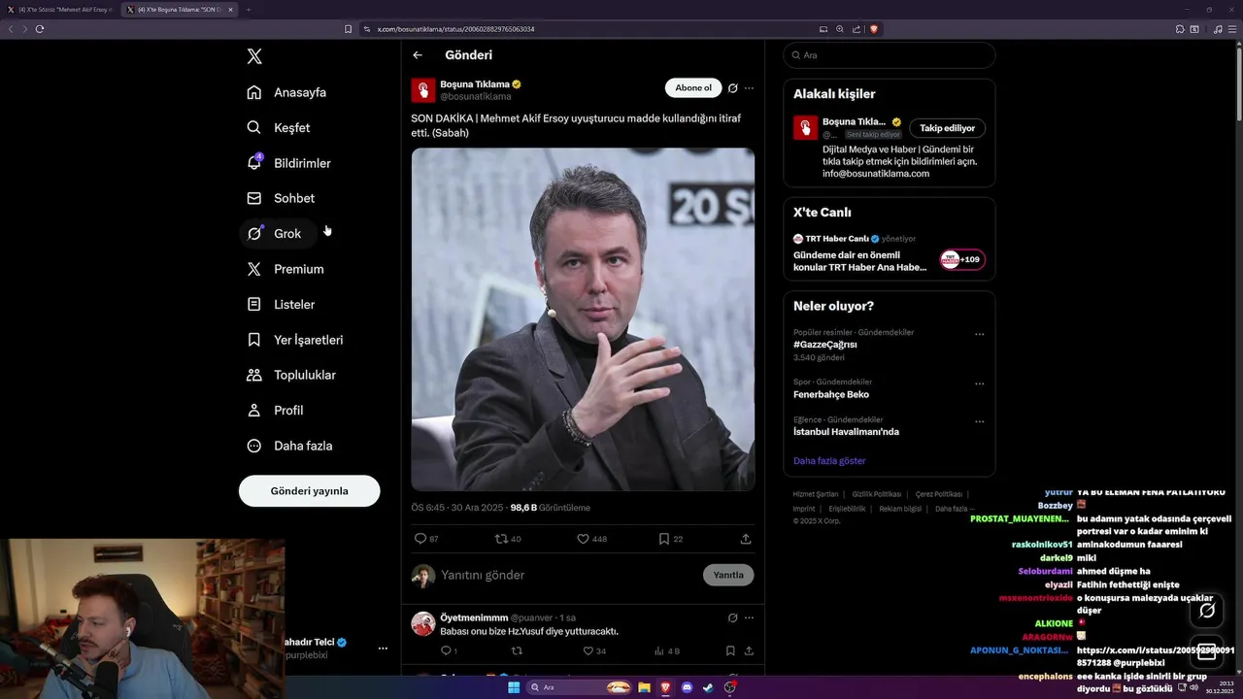This screenshot has height=699, width=1243.
Task: Open the #GazzeÇağrısı trend
Action: pos(825,345)
